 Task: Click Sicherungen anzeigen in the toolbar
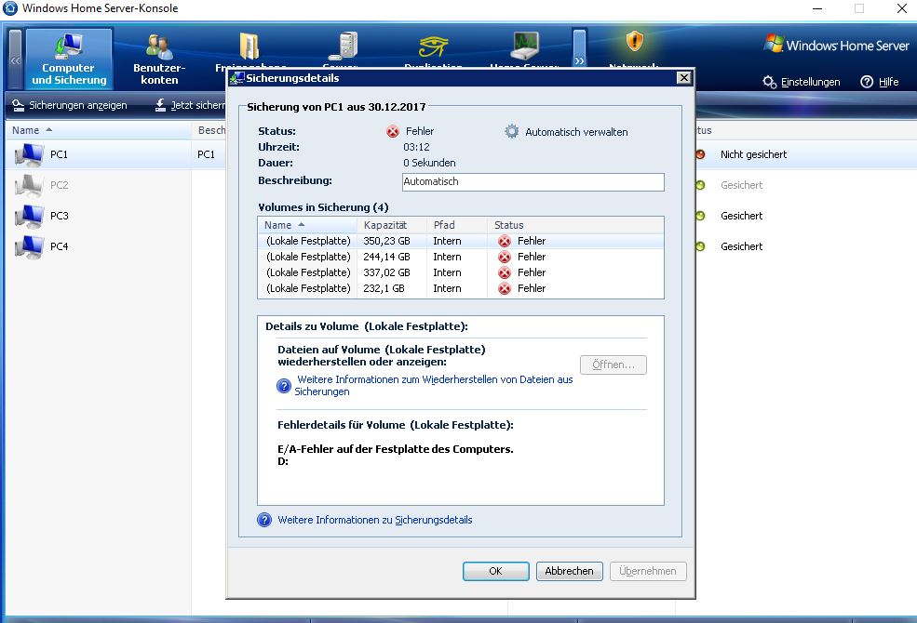(70, 105)
